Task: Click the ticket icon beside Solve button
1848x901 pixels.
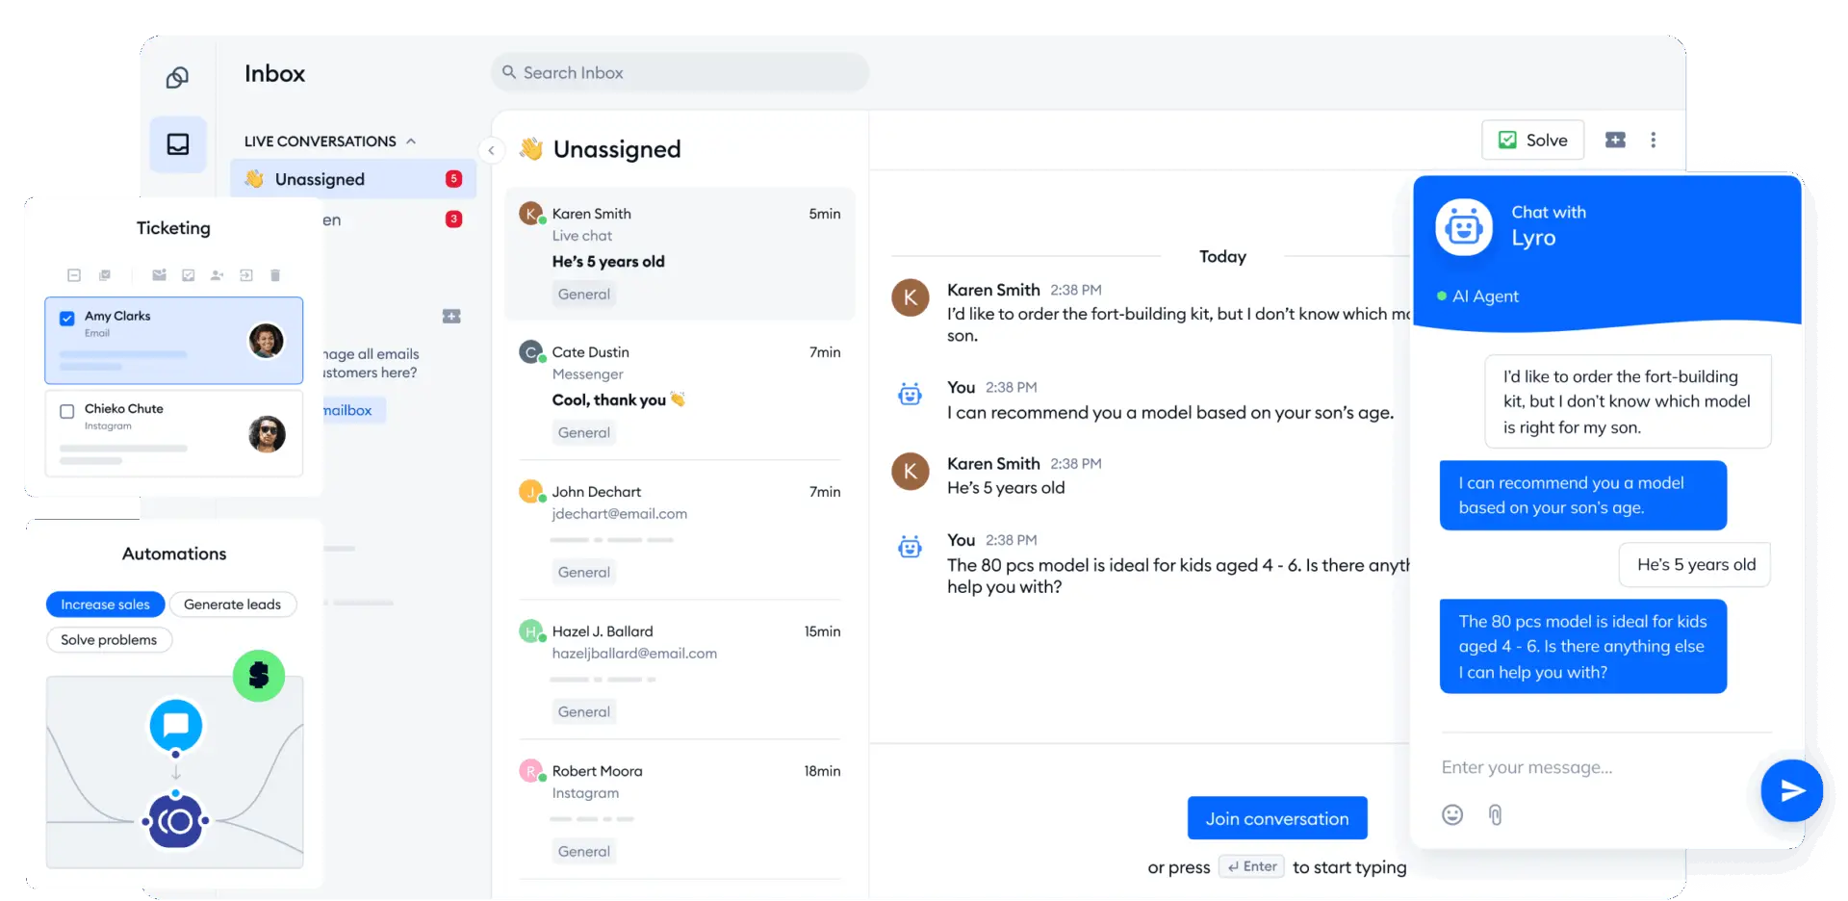Action: (1615, 141)
